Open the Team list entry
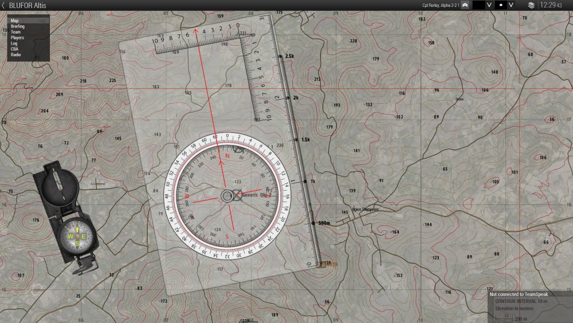The width and height of the screenshot is (573, 323). pyautogui.click(x=16, y=32)
